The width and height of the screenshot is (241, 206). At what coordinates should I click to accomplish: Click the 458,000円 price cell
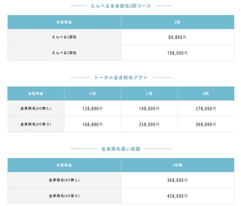(177, 196)
